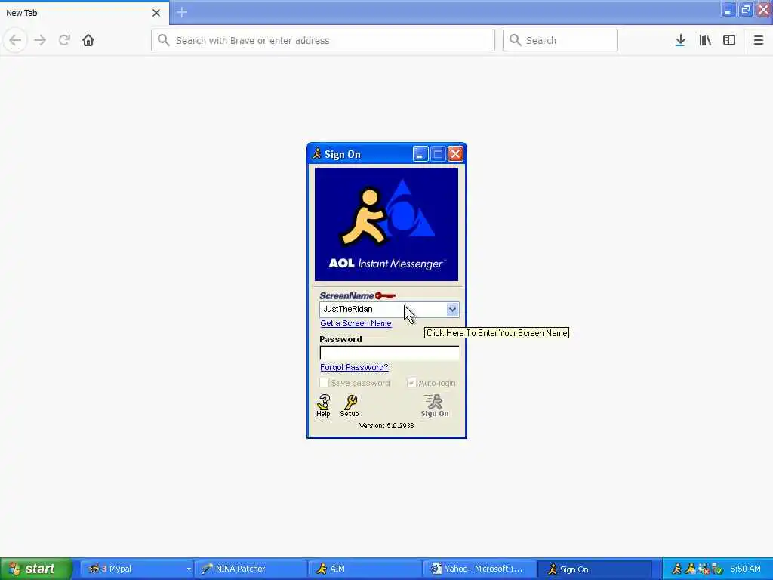Switch to AIM taskbar button
This screenshot has width=773, height=580.
(x=365, y=569)
